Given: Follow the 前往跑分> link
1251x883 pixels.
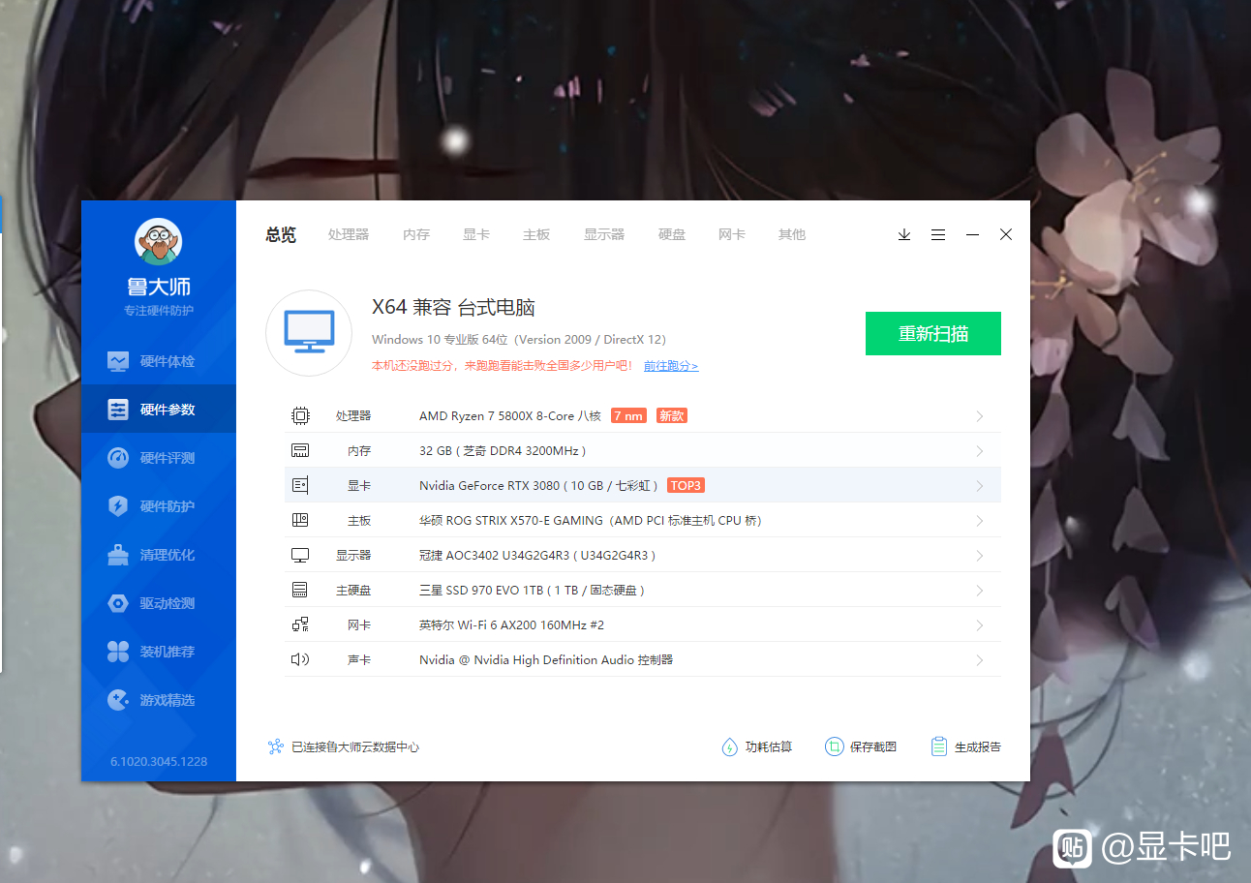Looking at the screenshot, I should [x=671, y=366].
